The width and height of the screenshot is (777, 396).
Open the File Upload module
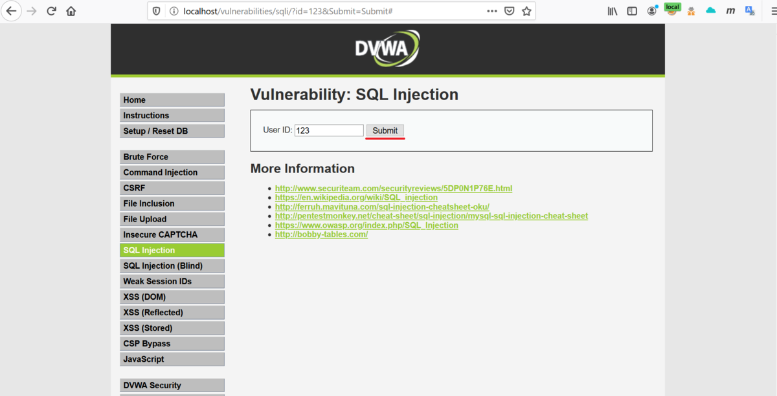coord(172,219)
